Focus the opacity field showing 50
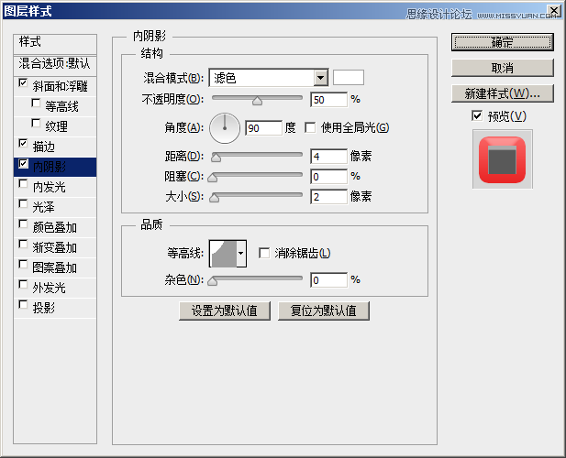This screenshot has height=458, width=566. 328,100
